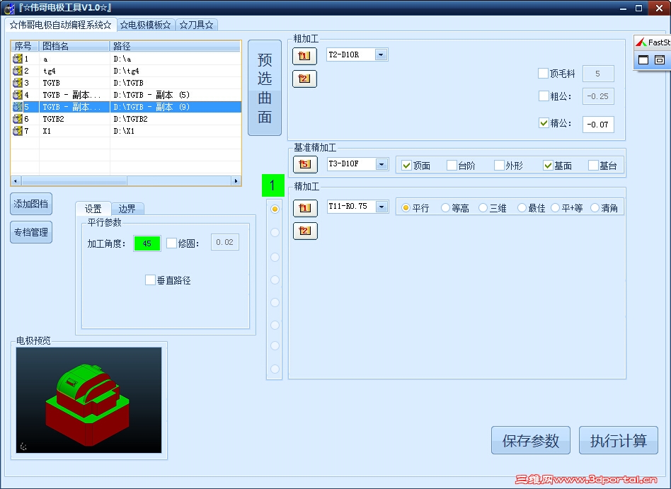
Task: Click the 修圆 value field 0.02
Action: pyautogui.click(x=224, y=242)
